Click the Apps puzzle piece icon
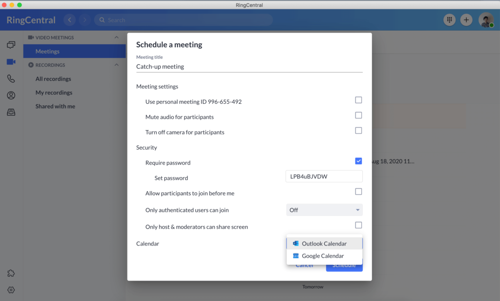The image size is (500, 301). (x=11, y=273)
